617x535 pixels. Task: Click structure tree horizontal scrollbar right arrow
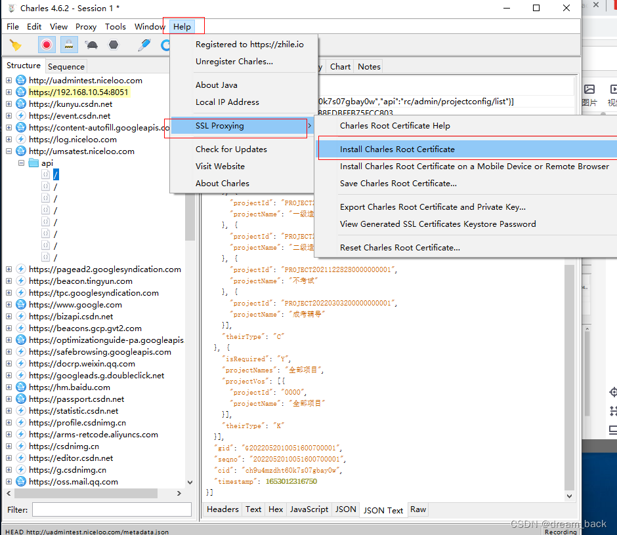tap(179, 493)
